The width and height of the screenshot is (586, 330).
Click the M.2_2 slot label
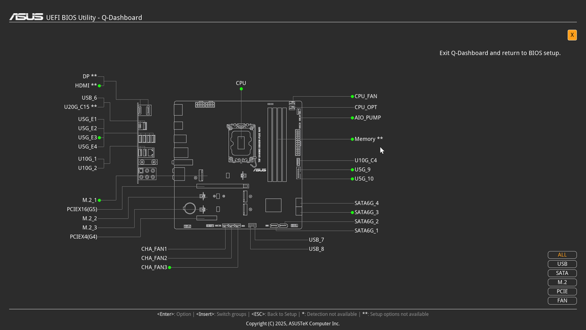90,219
